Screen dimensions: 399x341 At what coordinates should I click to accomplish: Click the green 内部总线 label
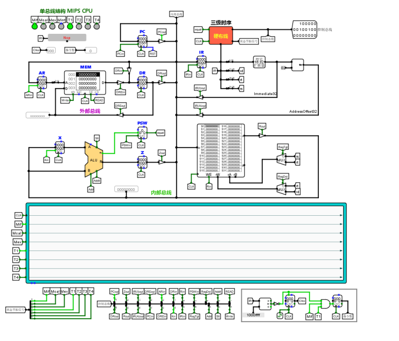coord(161,193)
